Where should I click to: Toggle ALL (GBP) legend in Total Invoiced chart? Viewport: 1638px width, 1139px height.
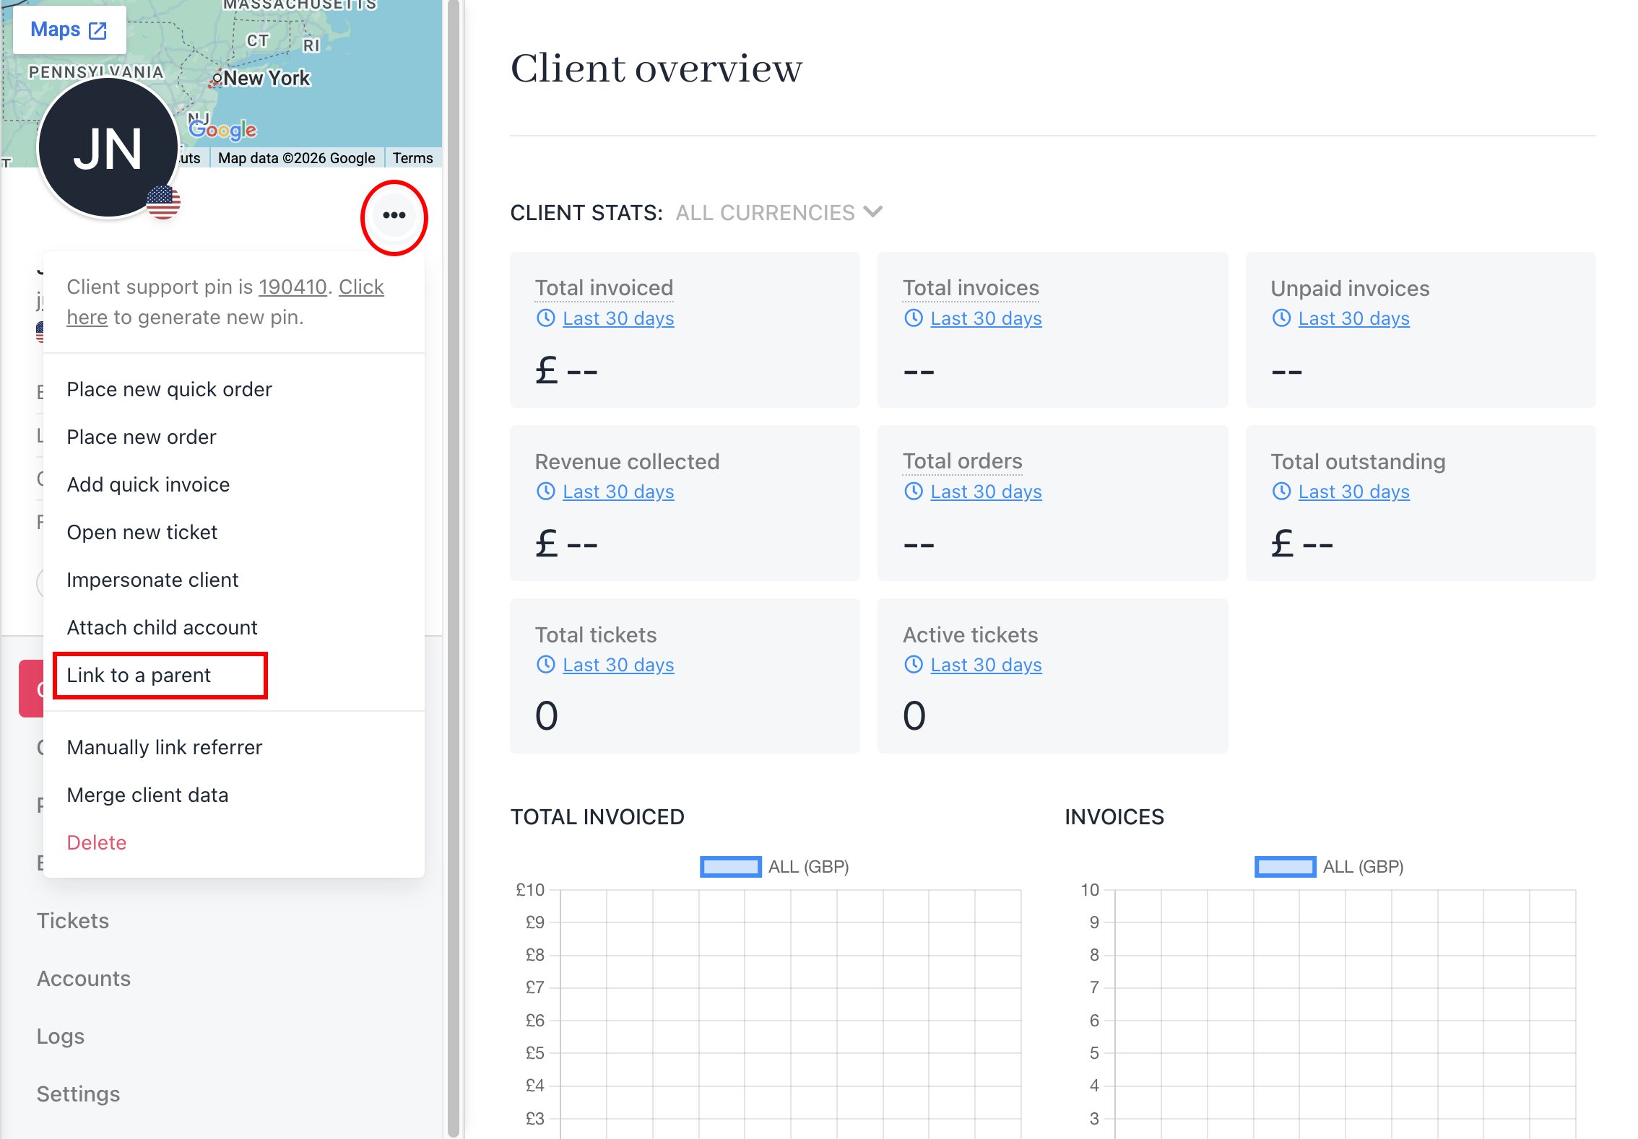(774, 866)
